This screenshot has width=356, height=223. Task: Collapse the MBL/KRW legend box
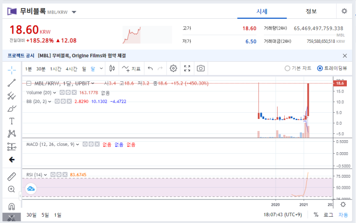click(x=28, y=83)
